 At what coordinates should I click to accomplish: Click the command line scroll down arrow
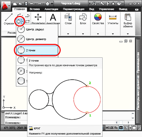pos(133,118)
